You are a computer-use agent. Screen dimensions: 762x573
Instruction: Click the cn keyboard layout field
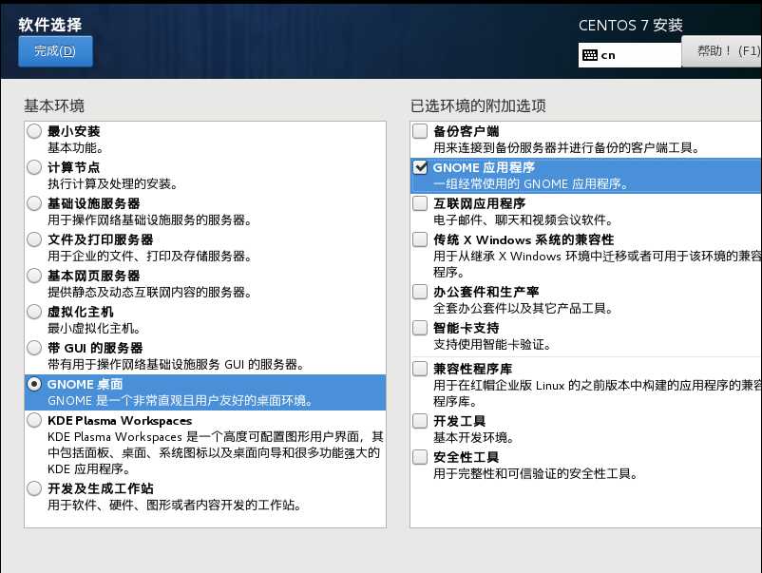630,55
